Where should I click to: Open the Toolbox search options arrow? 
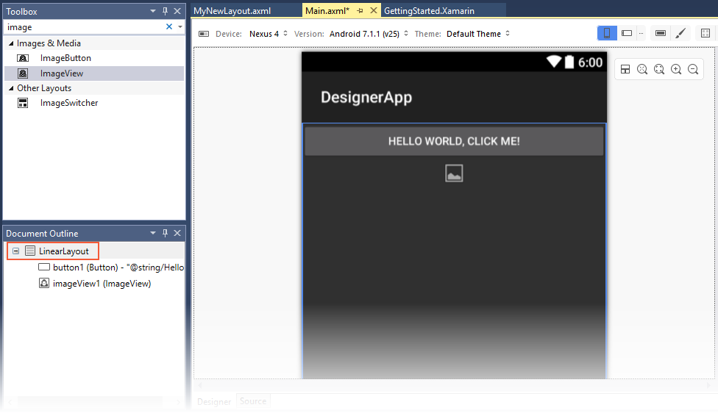pyautogui.click(x=180, y=27)
